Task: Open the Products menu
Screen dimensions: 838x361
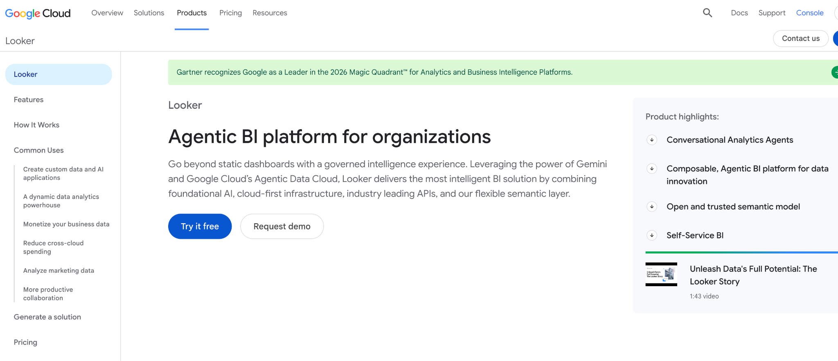Action: coord(191,13)
